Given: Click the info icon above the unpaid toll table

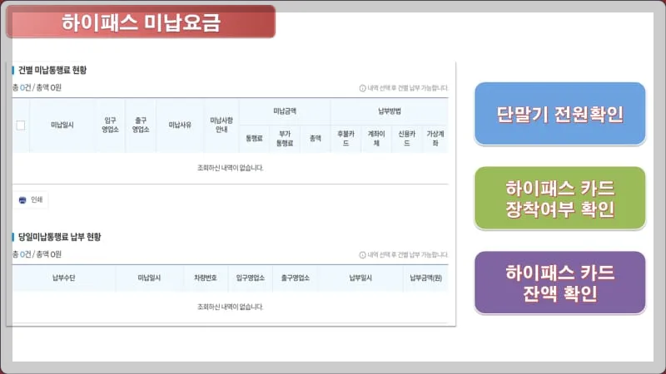Looking at the screenshot, I should pos(362,88).
